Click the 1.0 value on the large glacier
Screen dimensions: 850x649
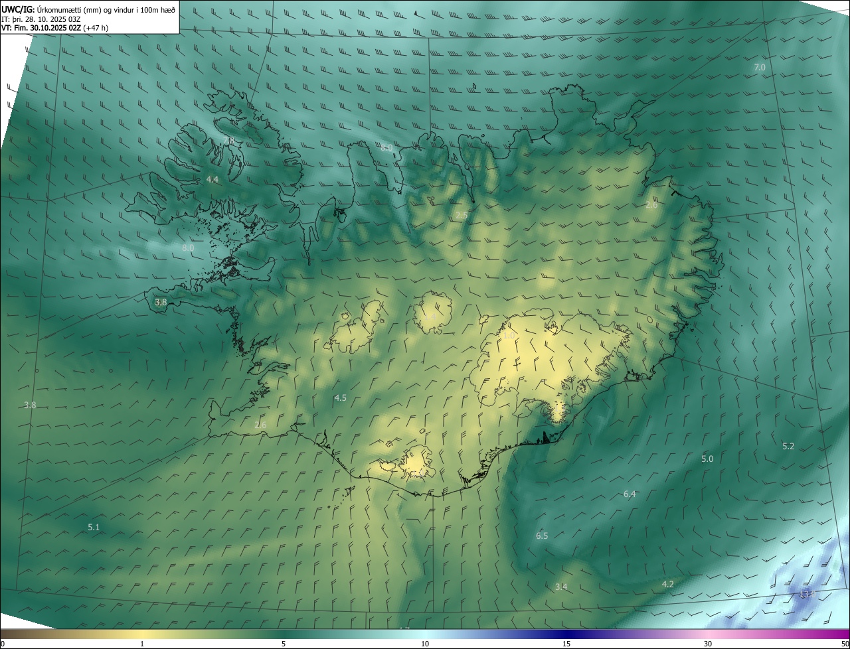509,336
